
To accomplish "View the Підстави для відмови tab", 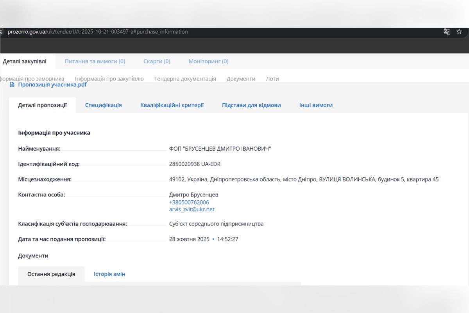I will [x=251, y=105].
